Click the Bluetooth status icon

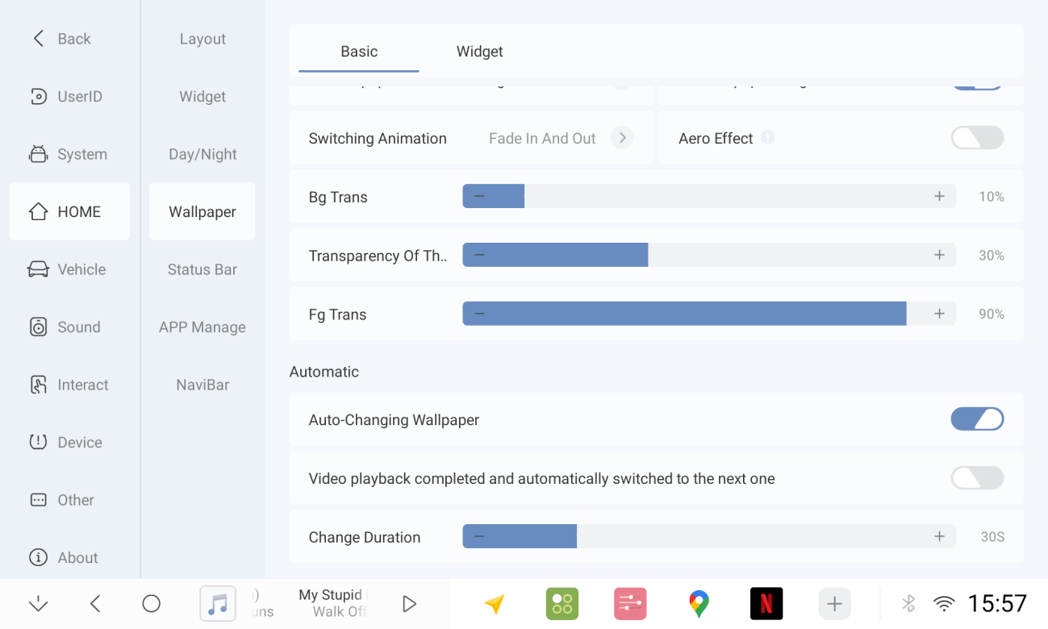pos(908,603)
